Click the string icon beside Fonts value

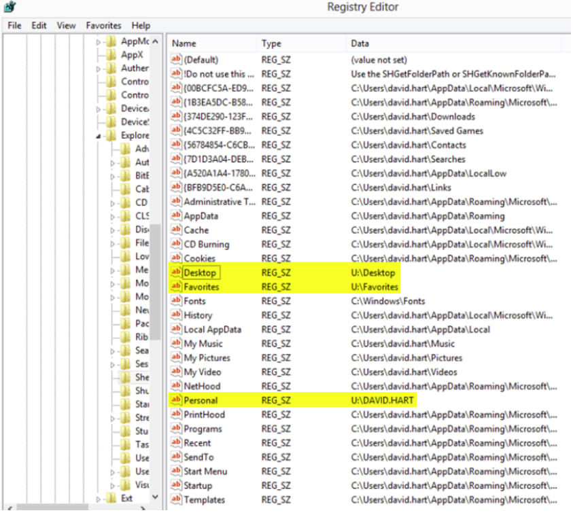(x=176, y=301)
